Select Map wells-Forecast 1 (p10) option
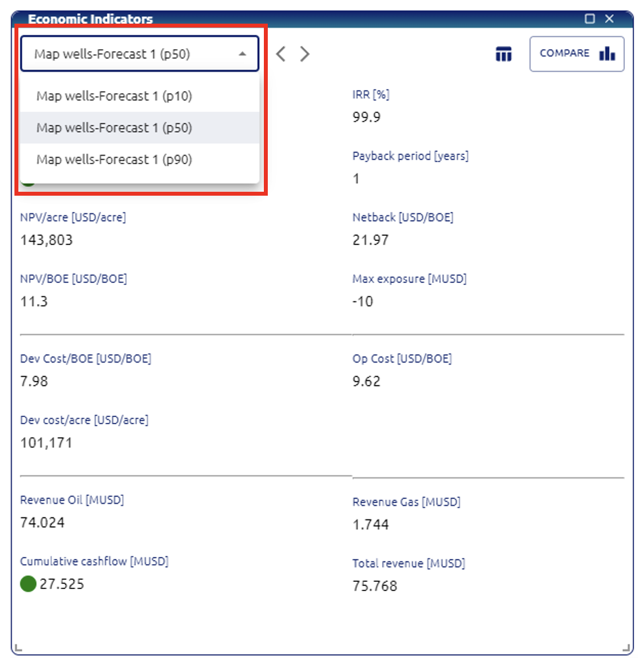The width and height of the screenshot is (638, 658). pos(114,97)
